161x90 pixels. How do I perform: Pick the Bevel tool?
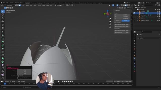click(x=3, y=49)
